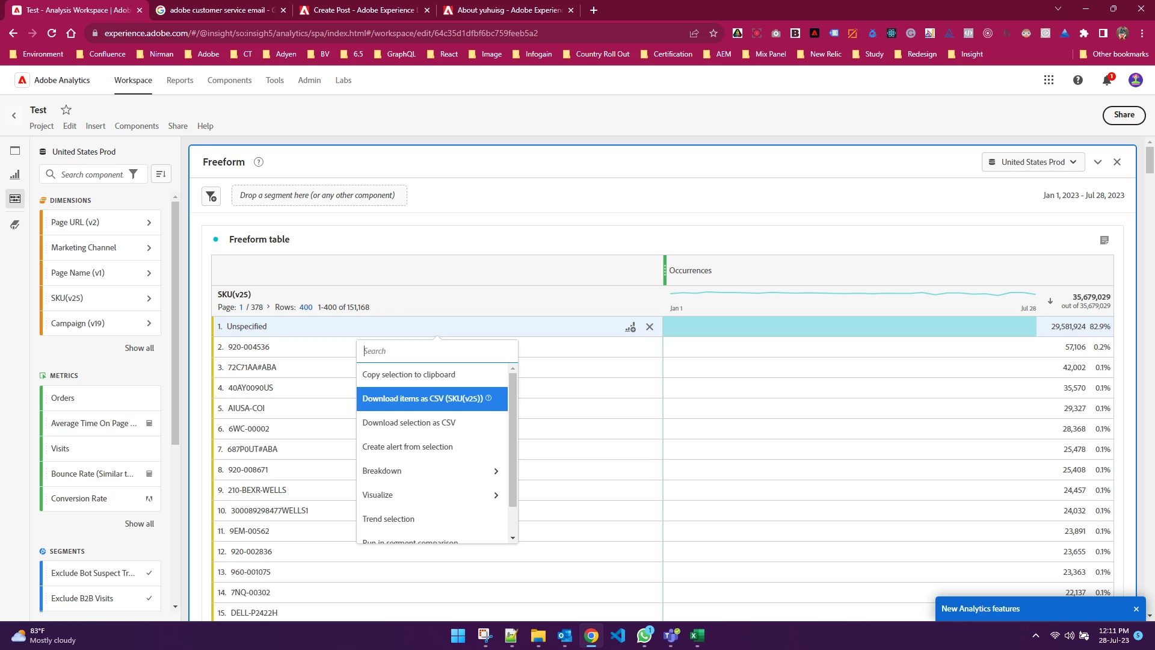Open the Panels icon in left rail
The image size is (1155, 650).
pos(15,150)
